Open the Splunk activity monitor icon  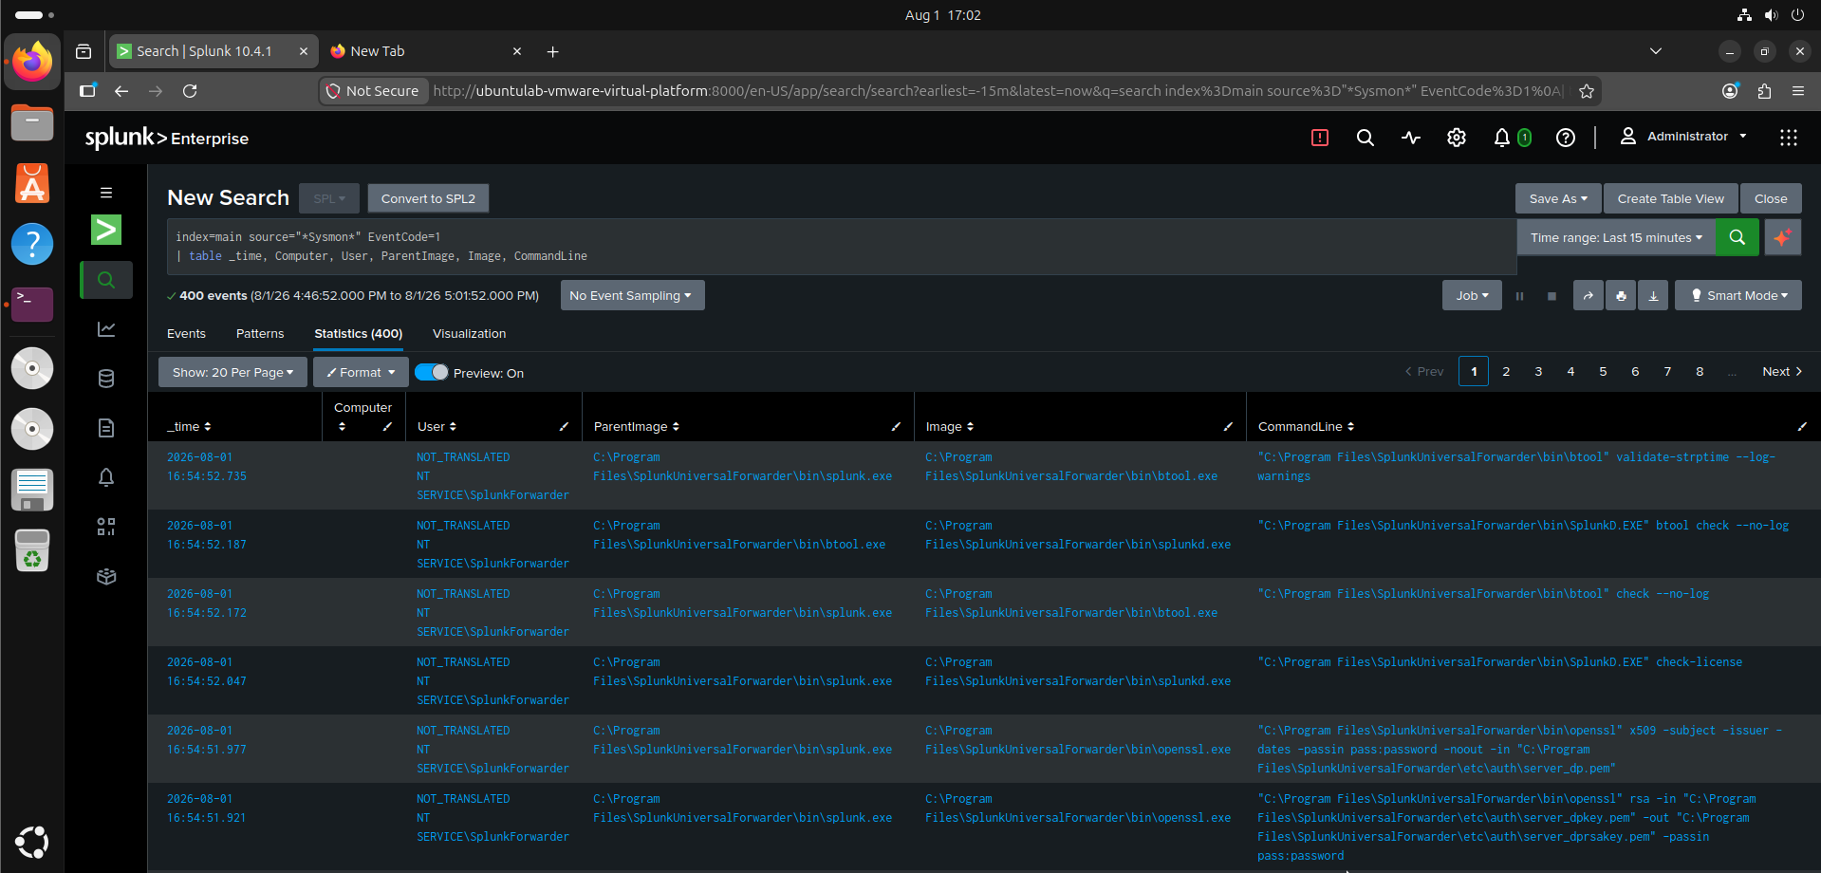[x=1411, y=138]
